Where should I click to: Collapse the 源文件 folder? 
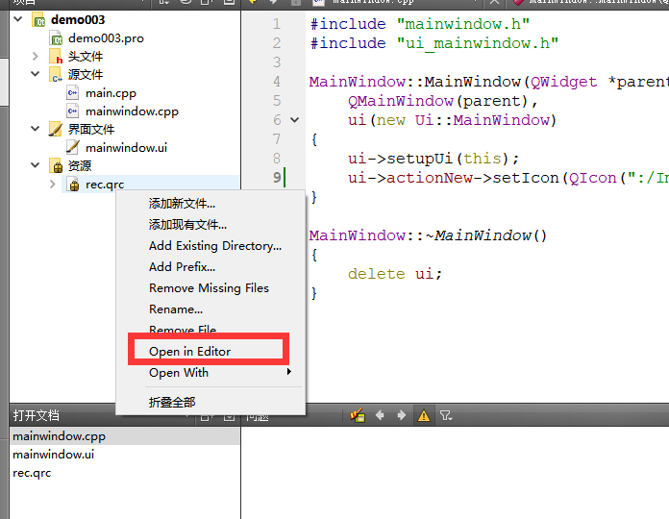[36, 74]
